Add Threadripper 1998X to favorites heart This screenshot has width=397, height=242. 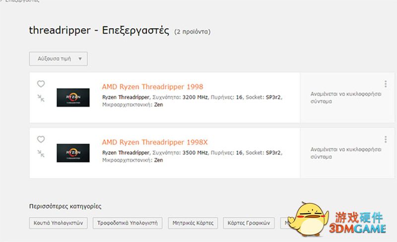pos(41,139)
